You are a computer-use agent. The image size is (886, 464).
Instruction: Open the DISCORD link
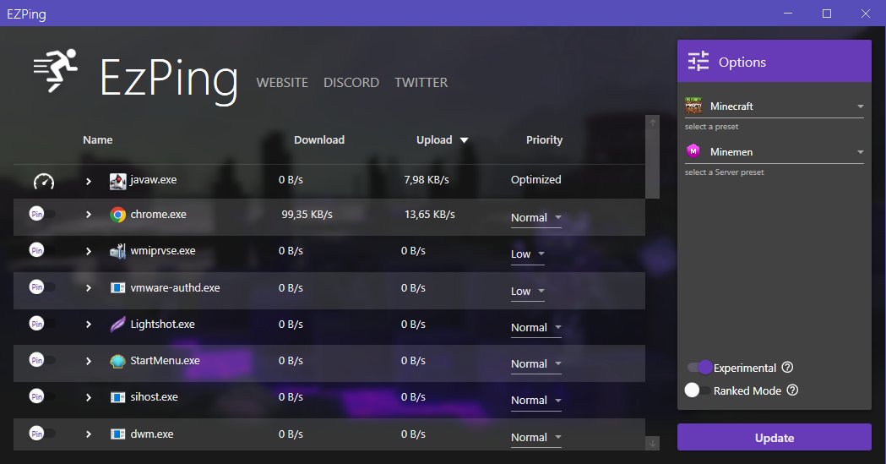[x=351, y=83]
